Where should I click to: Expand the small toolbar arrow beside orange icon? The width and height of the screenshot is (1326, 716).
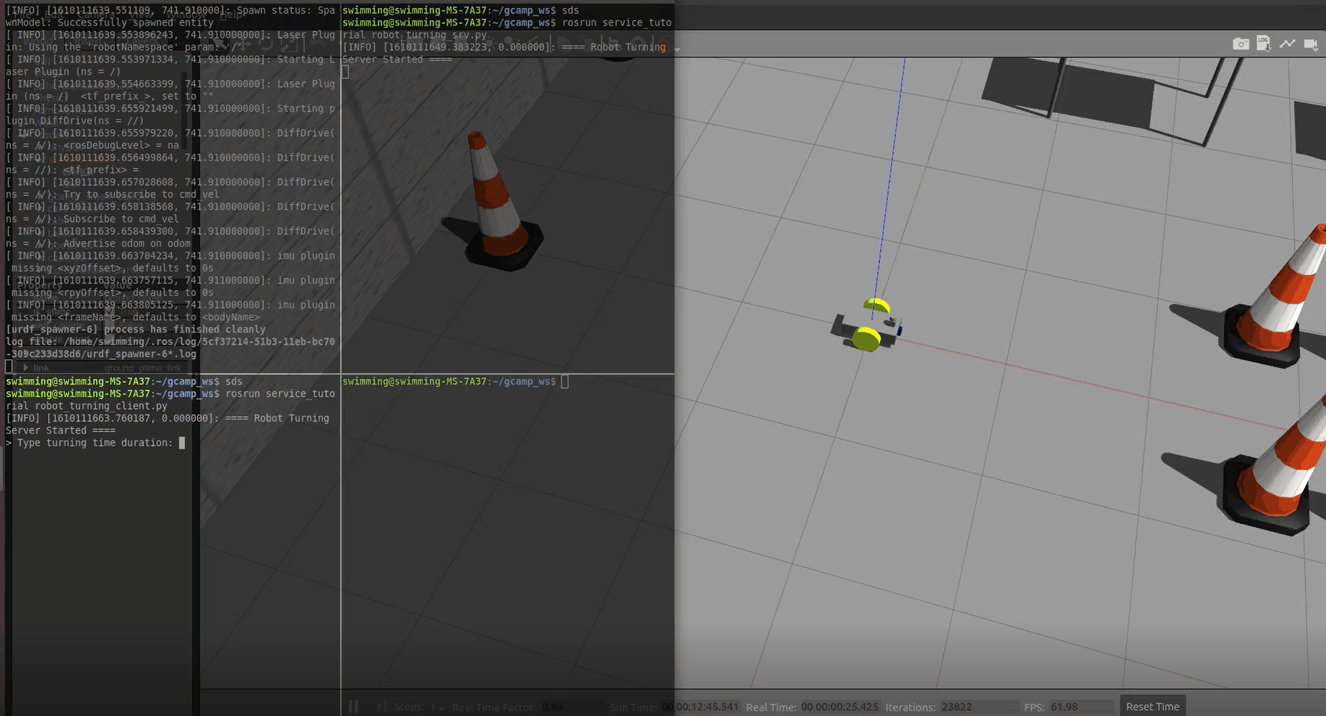(677, 49)
